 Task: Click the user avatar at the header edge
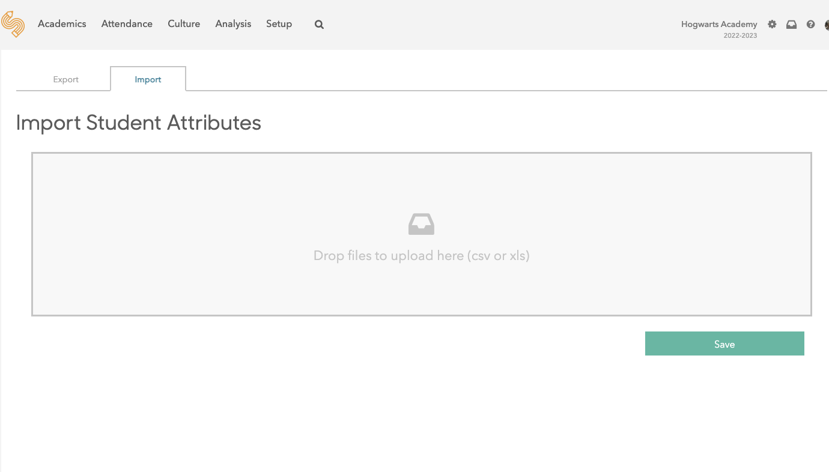coord(826,25)
